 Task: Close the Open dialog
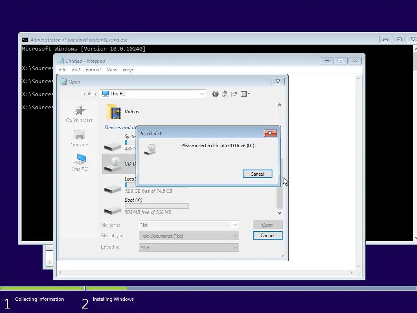pos(278,81)
